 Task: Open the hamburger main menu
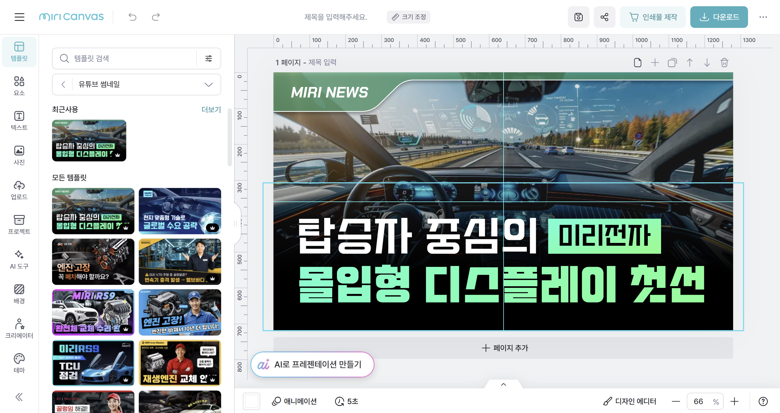pos(20,17)
